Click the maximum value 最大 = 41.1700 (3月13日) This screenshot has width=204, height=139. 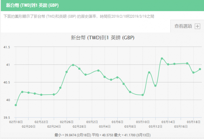[132, 135]
